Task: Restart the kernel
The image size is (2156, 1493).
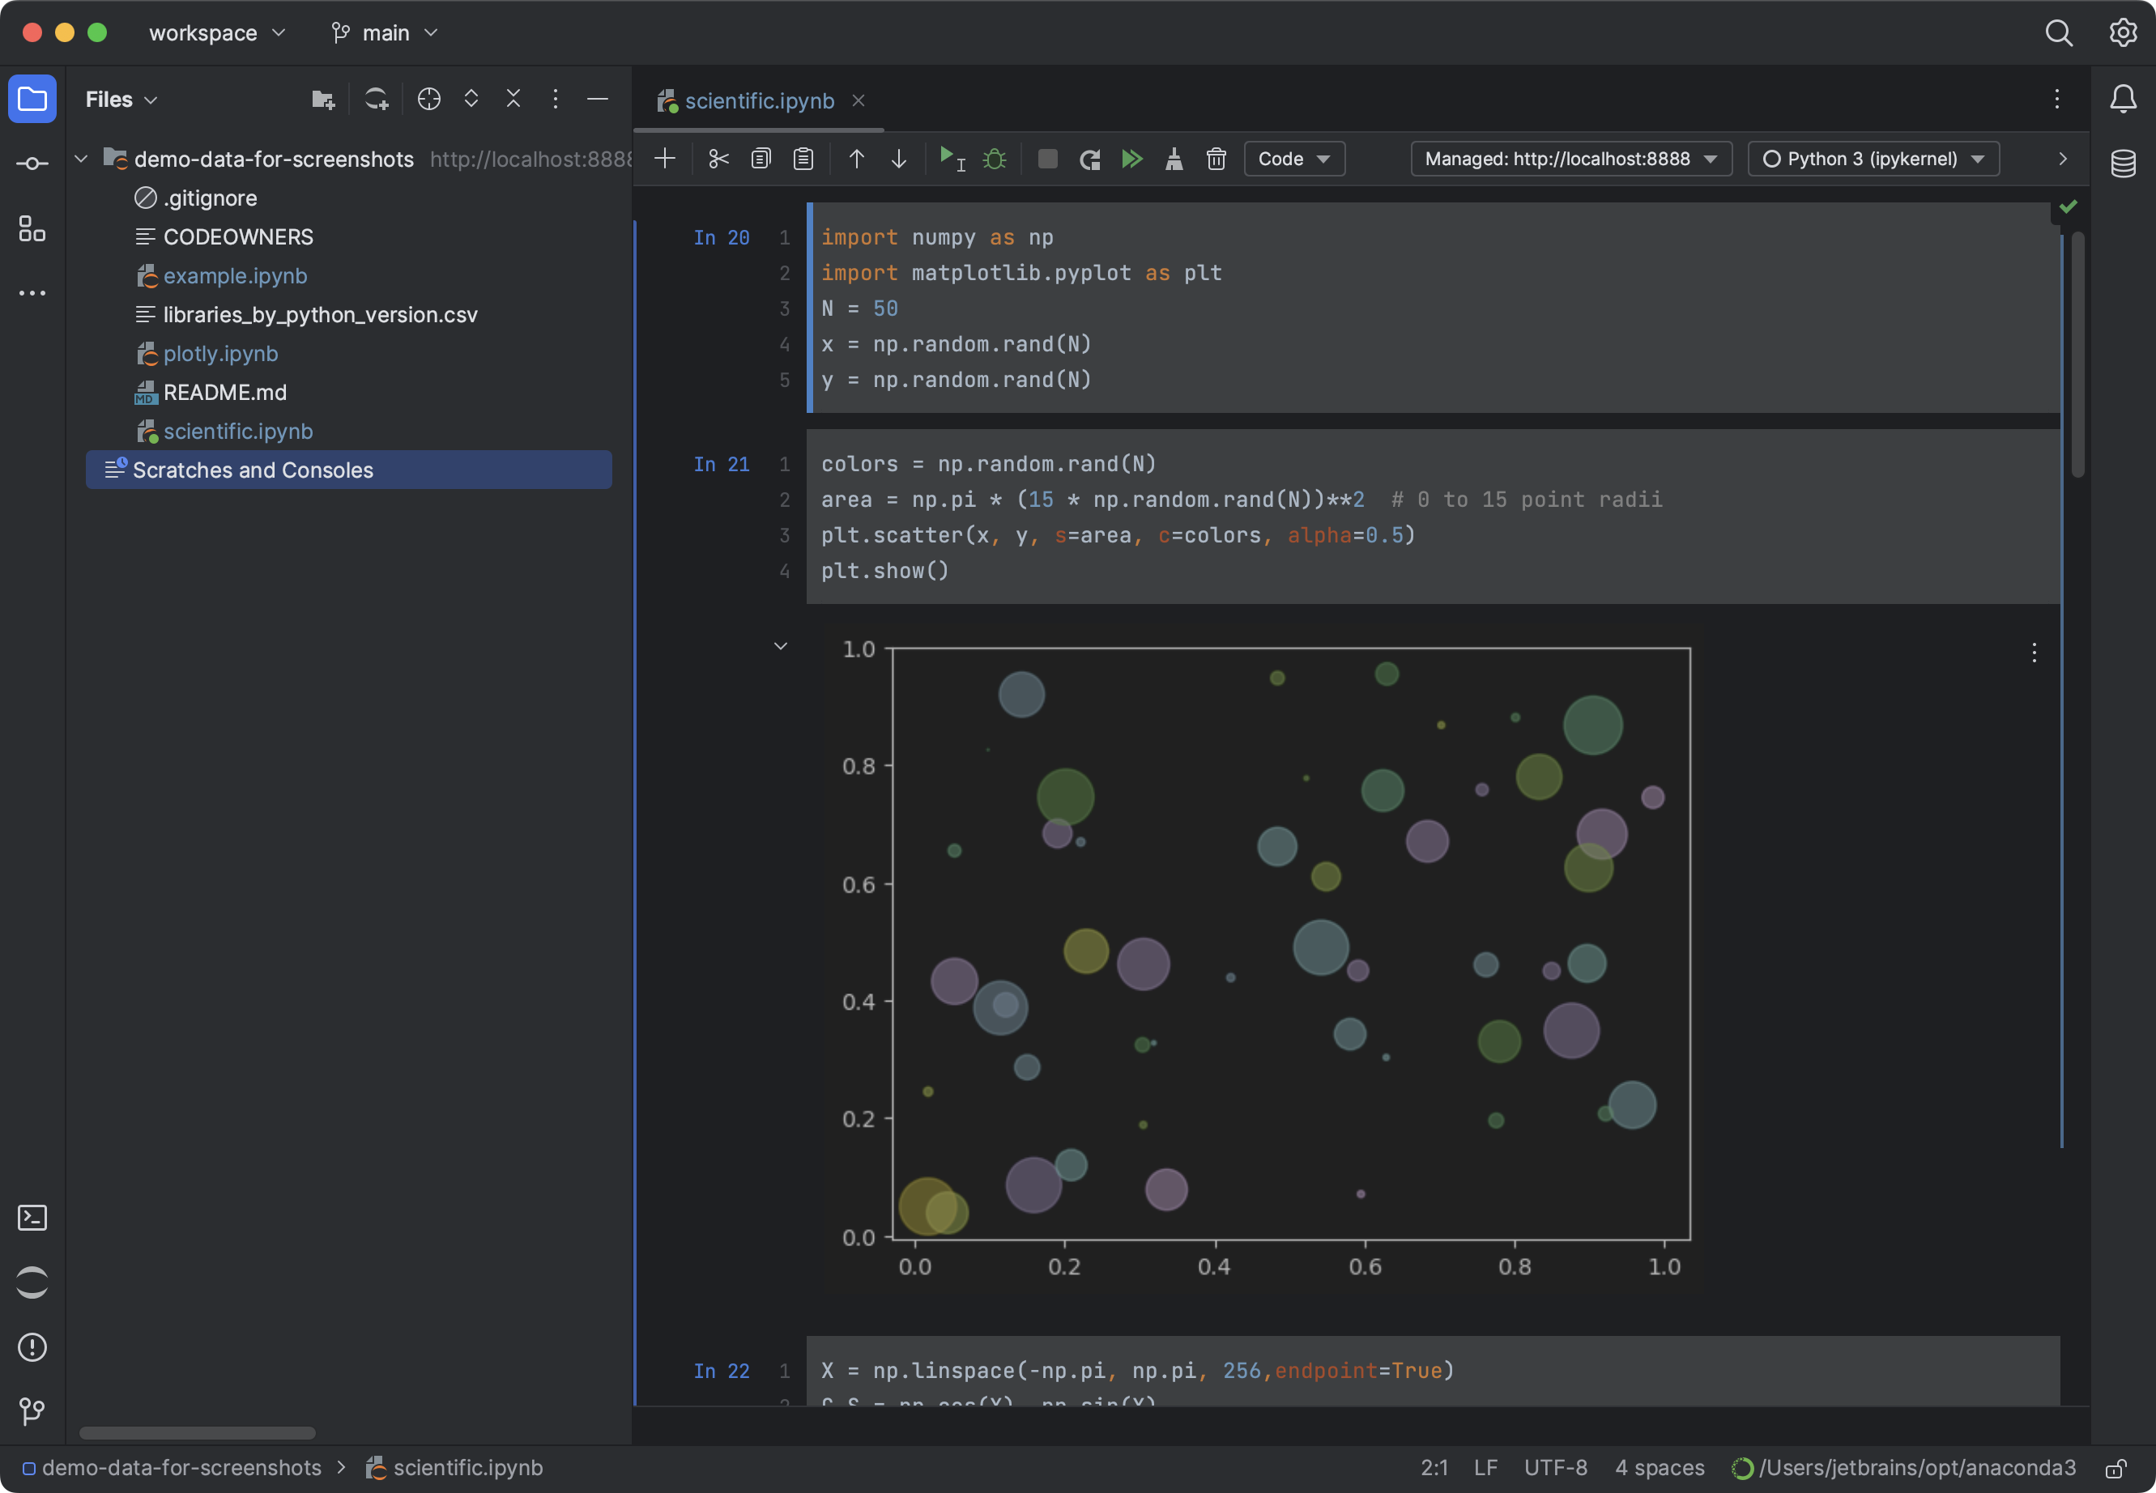Action: pyautogui.click(x=1089, y=158)
